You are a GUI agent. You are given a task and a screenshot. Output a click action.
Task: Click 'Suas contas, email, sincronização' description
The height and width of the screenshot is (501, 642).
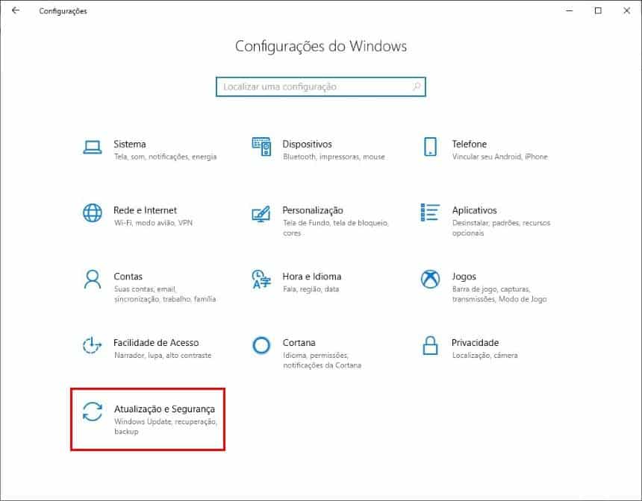pyautogui.click(x=164, y=294)
